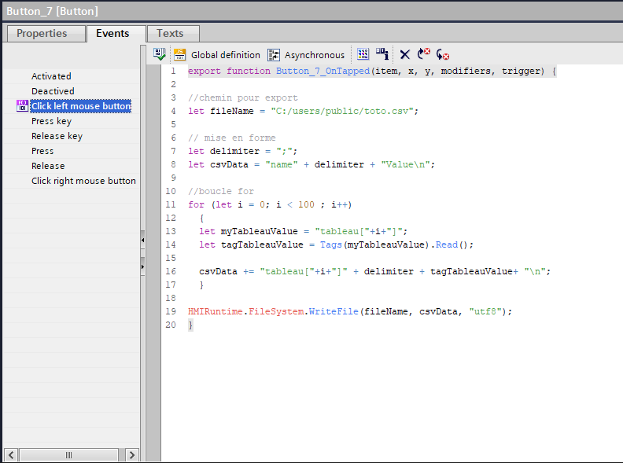Select the Release key event
The height and width of the screenshot is (463, 623).
pyautogui.click(x=57, y=136)
